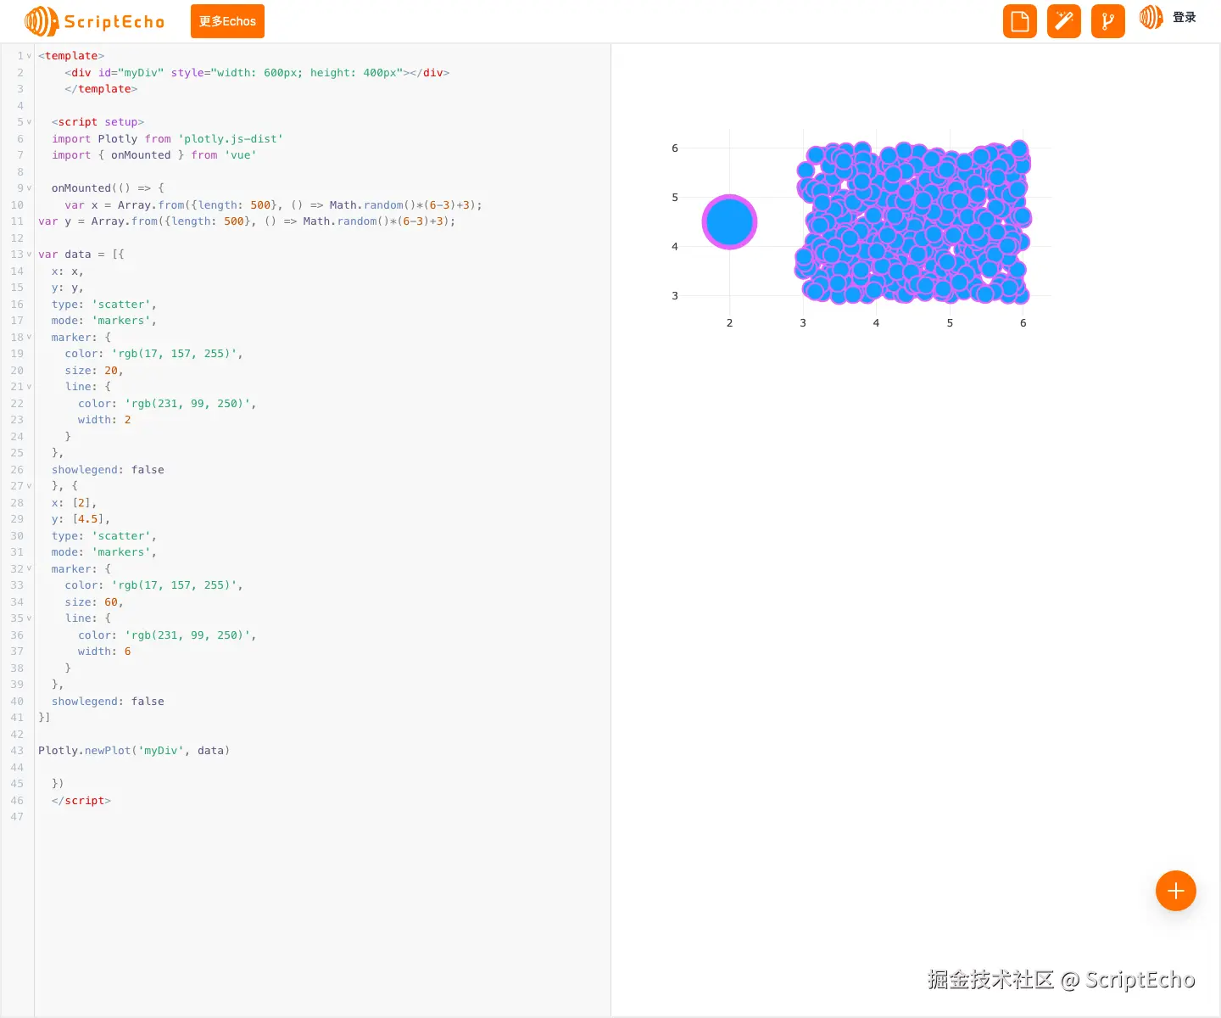The width and height of the screenshot is (1221, 1018).
Task: Collapse the template block at line 1
Action: pyautogui.click(x=29, y=56)
